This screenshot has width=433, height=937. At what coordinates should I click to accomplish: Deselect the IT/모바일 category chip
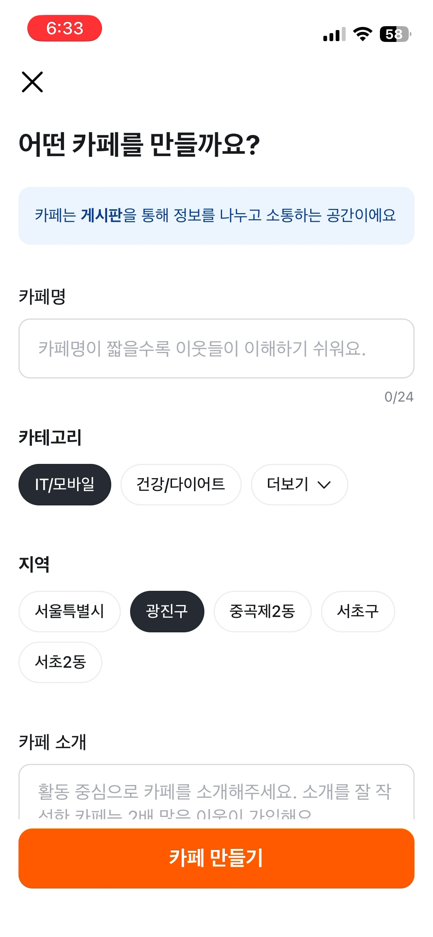tap(65, 485)
